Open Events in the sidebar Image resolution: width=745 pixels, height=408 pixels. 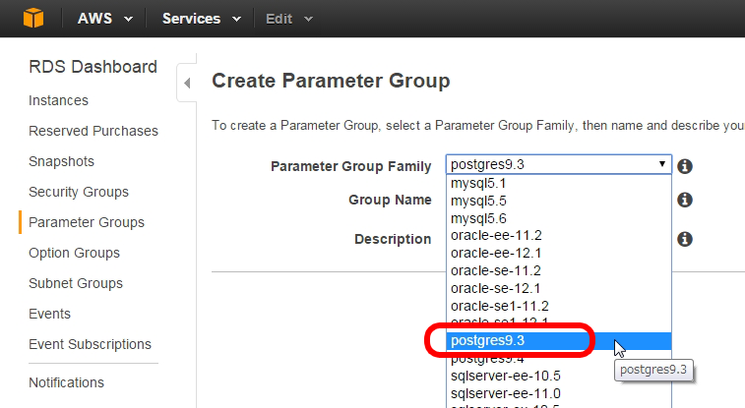click(49, 314)
